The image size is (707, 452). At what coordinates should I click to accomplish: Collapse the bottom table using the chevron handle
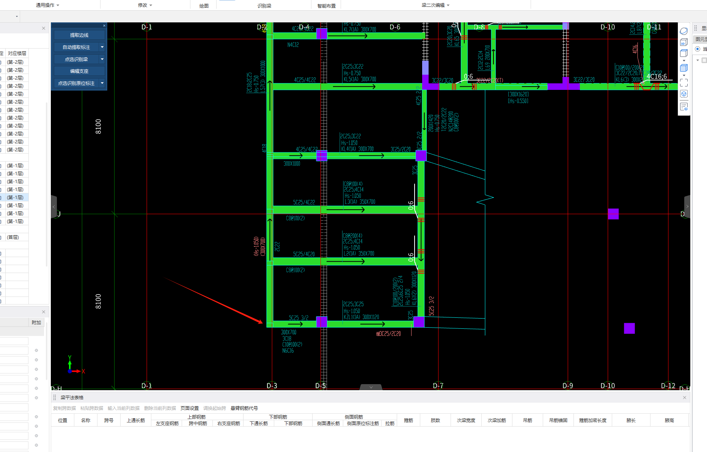[371, 387]
